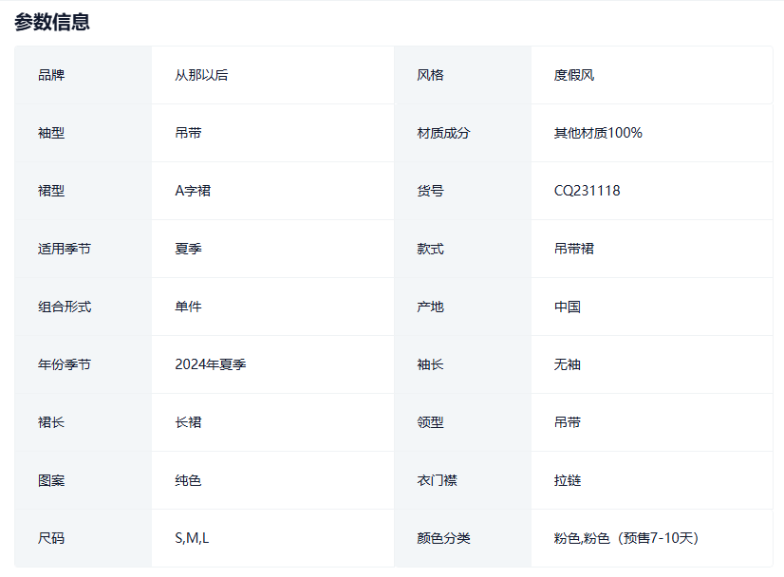The height and width of the screenshot is (577, 784).
Task: Click the 吊带 value beside 袖型
Action: 188,133
